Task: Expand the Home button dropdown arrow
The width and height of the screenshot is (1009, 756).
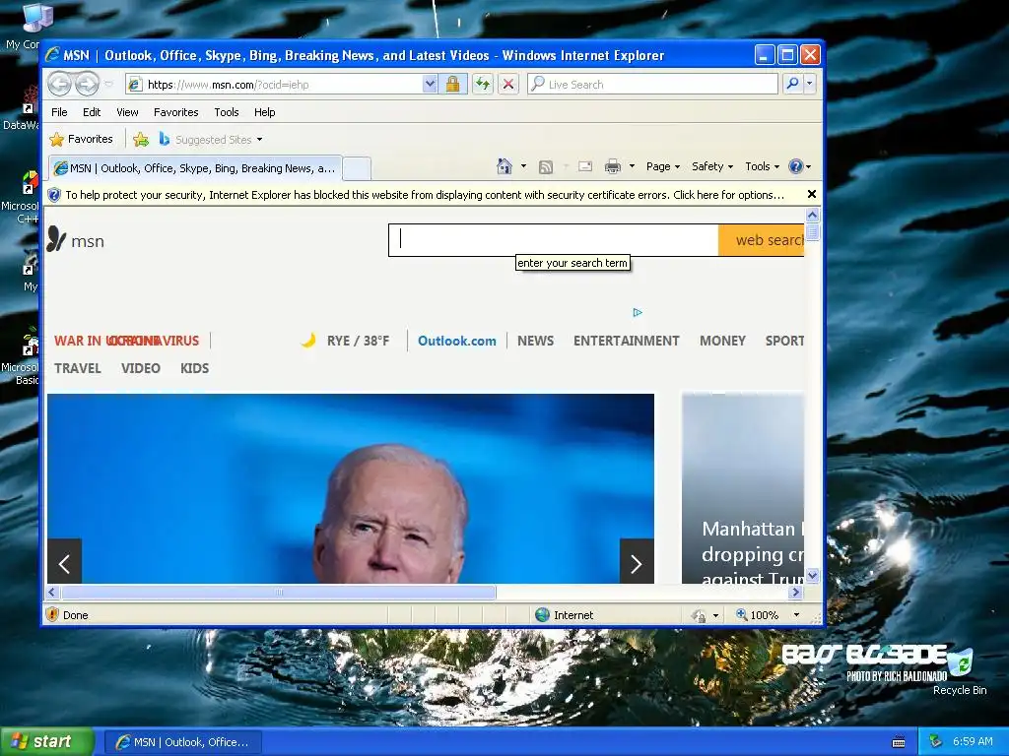Action: [x=523, y=166]
